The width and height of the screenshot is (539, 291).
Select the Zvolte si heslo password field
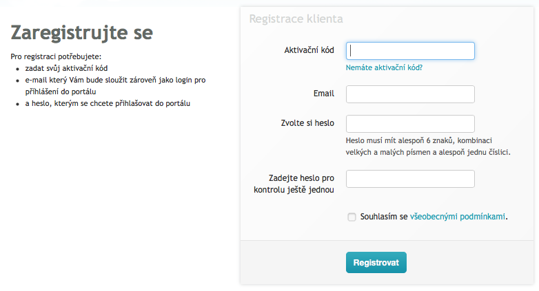point(410,124)
